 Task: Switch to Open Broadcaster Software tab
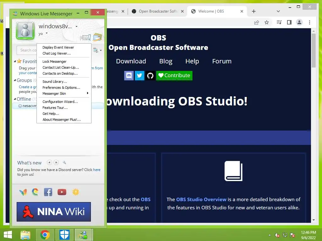[x=157, y=11]
